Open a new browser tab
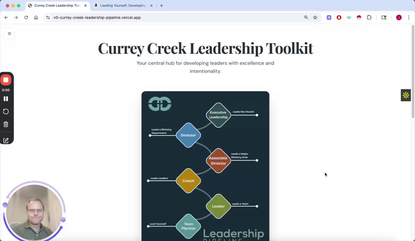Image resolution: width=415 pixels, height=241 pixels. 161,5
